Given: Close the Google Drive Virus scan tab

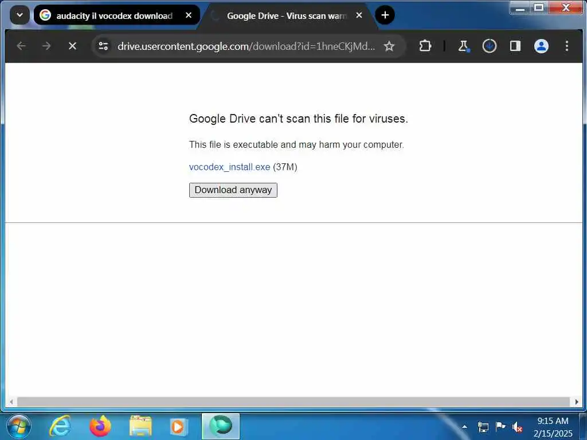Looking at the screenshot, I should click(359, 15).
